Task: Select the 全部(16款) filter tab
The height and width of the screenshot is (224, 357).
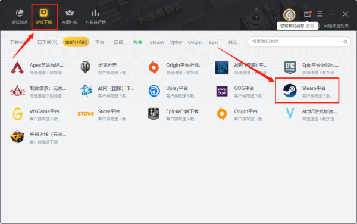Action: click(76, 42)
